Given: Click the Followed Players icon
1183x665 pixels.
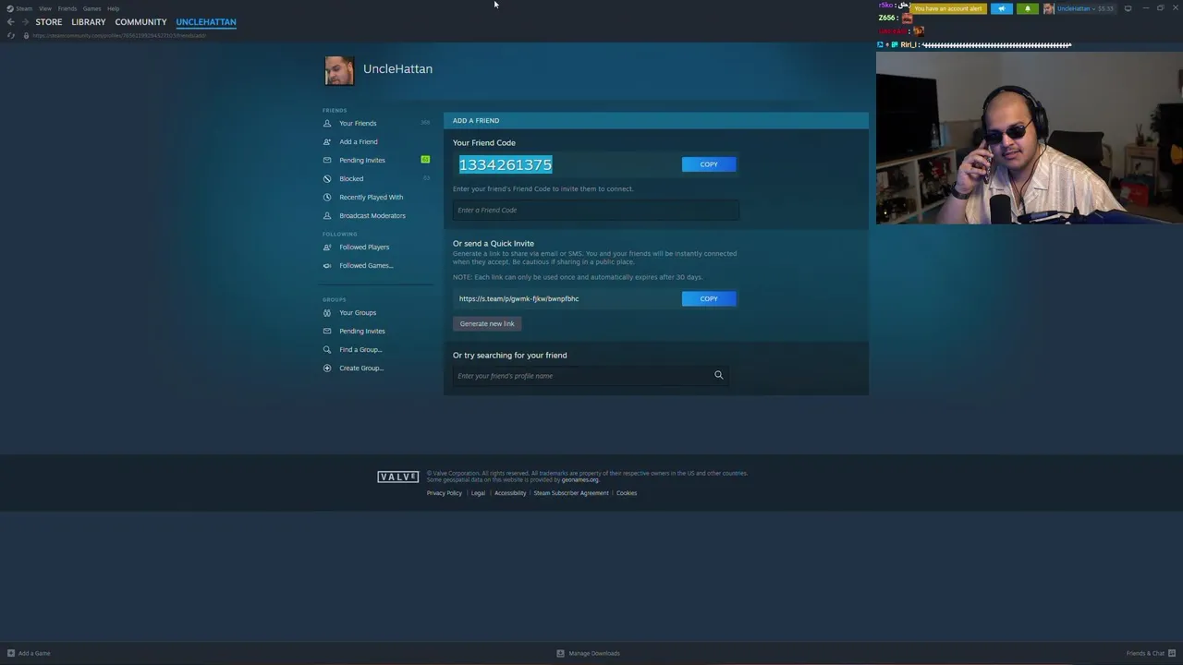Looking at the screenshot, I should click(x=327, y=247).
